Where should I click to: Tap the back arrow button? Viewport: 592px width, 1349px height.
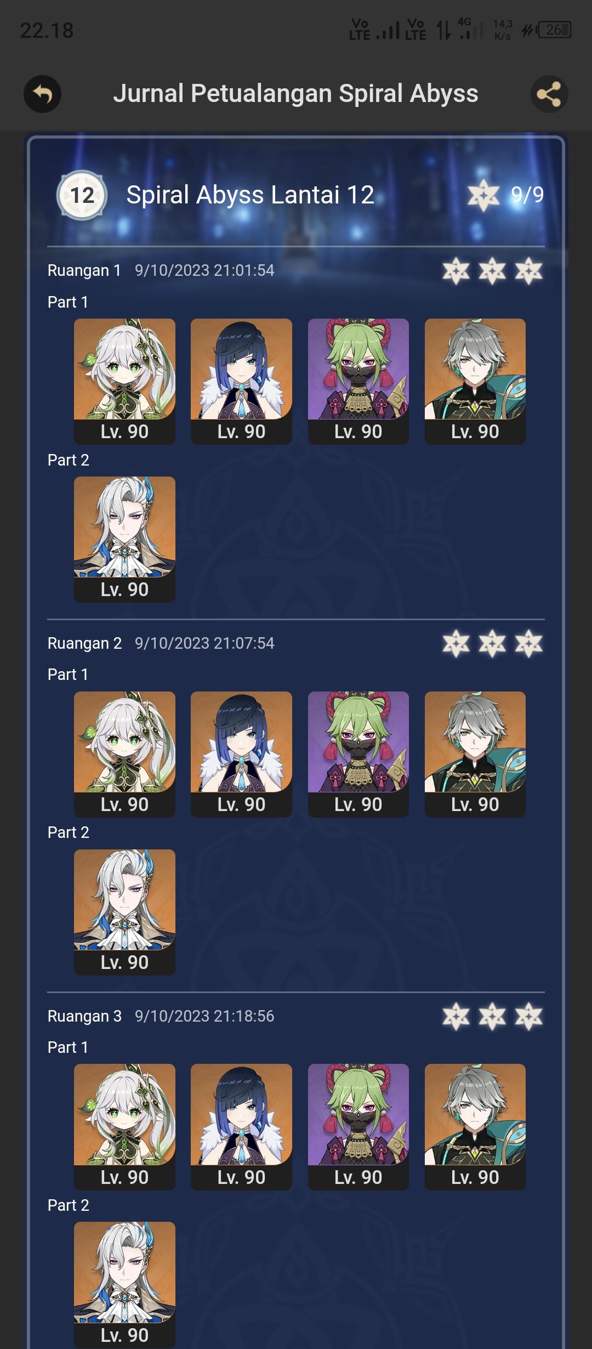(x=42, y=94)
